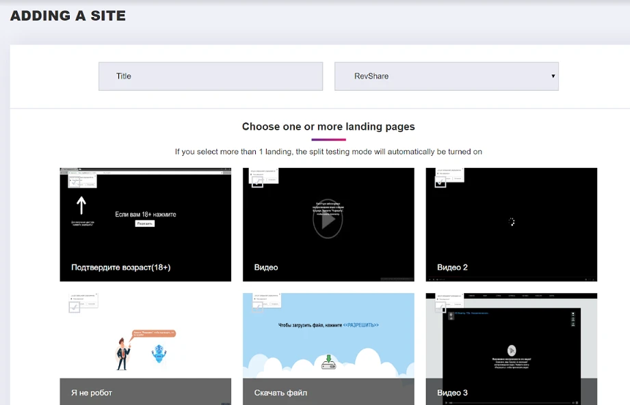The height and width of the screenshot is (405, 630).
Task: Click the robot figure in Я не робот preview
Action: [x=159, y=354]
